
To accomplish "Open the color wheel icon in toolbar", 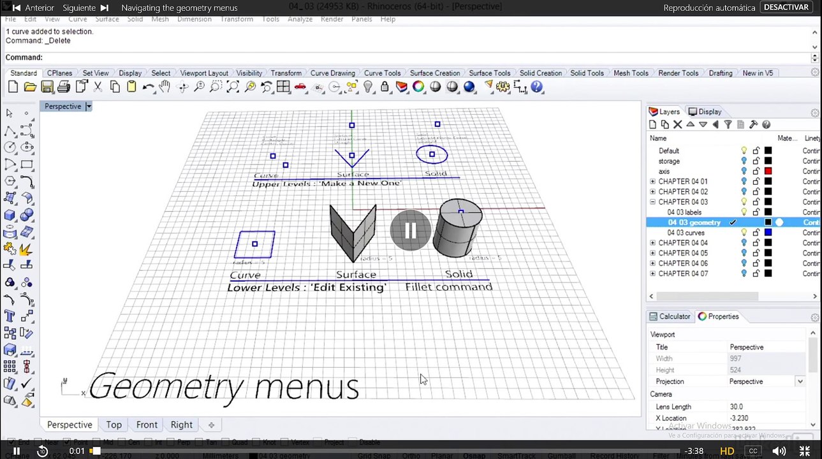I will point(418,87).
